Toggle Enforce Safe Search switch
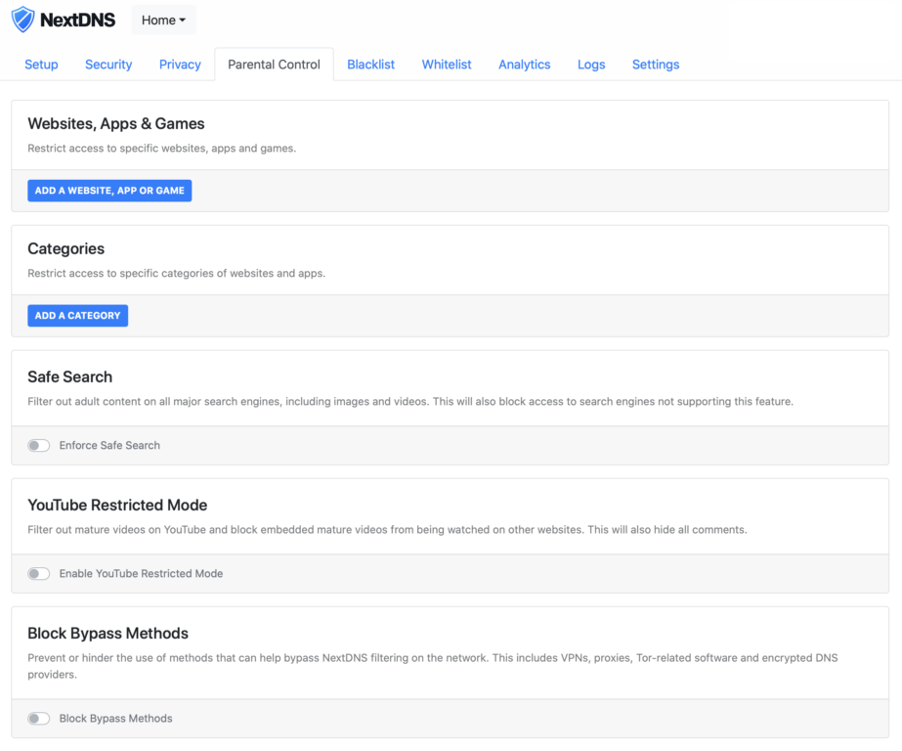The image size is (902, 751). click(38, 446)
